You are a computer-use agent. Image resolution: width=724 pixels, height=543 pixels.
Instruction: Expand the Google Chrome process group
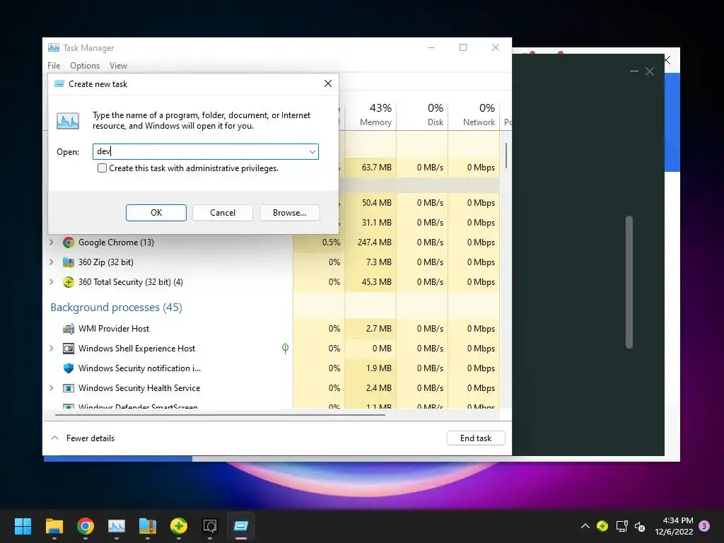tap(52, 243)
